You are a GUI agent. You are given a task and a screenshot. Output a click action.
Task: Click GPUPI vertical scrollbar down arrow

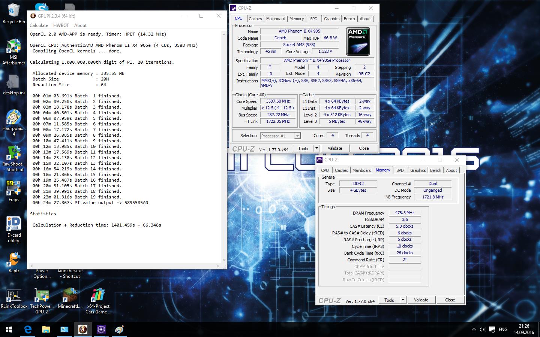pyautogui.click(x=224, y=259)
